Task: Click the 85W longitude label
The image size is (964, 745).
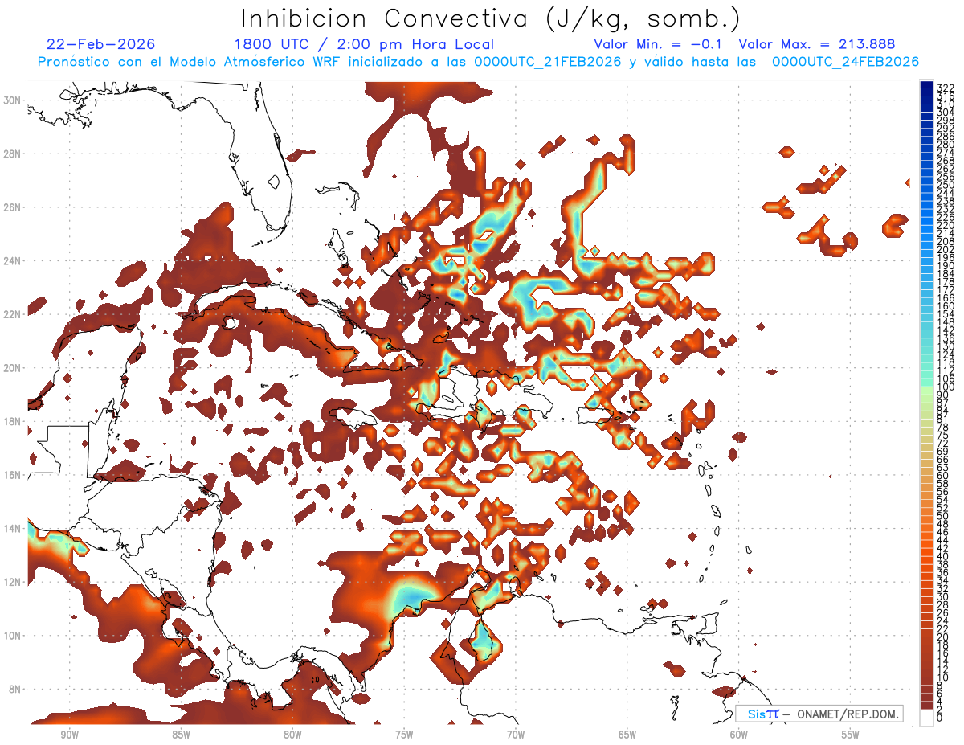Action: [181, 735]
